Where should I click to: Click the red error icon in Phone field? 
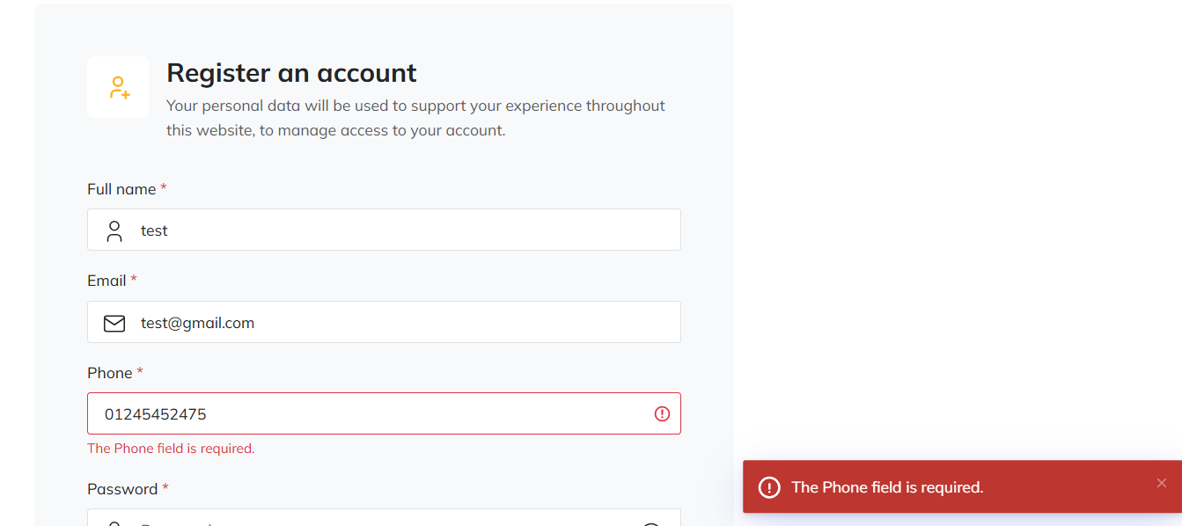(663, 413)
